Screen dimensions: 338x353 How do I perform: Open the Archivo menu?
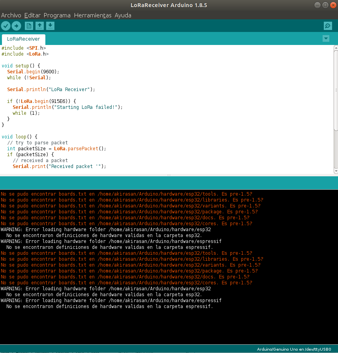click(x=11, y=15)
